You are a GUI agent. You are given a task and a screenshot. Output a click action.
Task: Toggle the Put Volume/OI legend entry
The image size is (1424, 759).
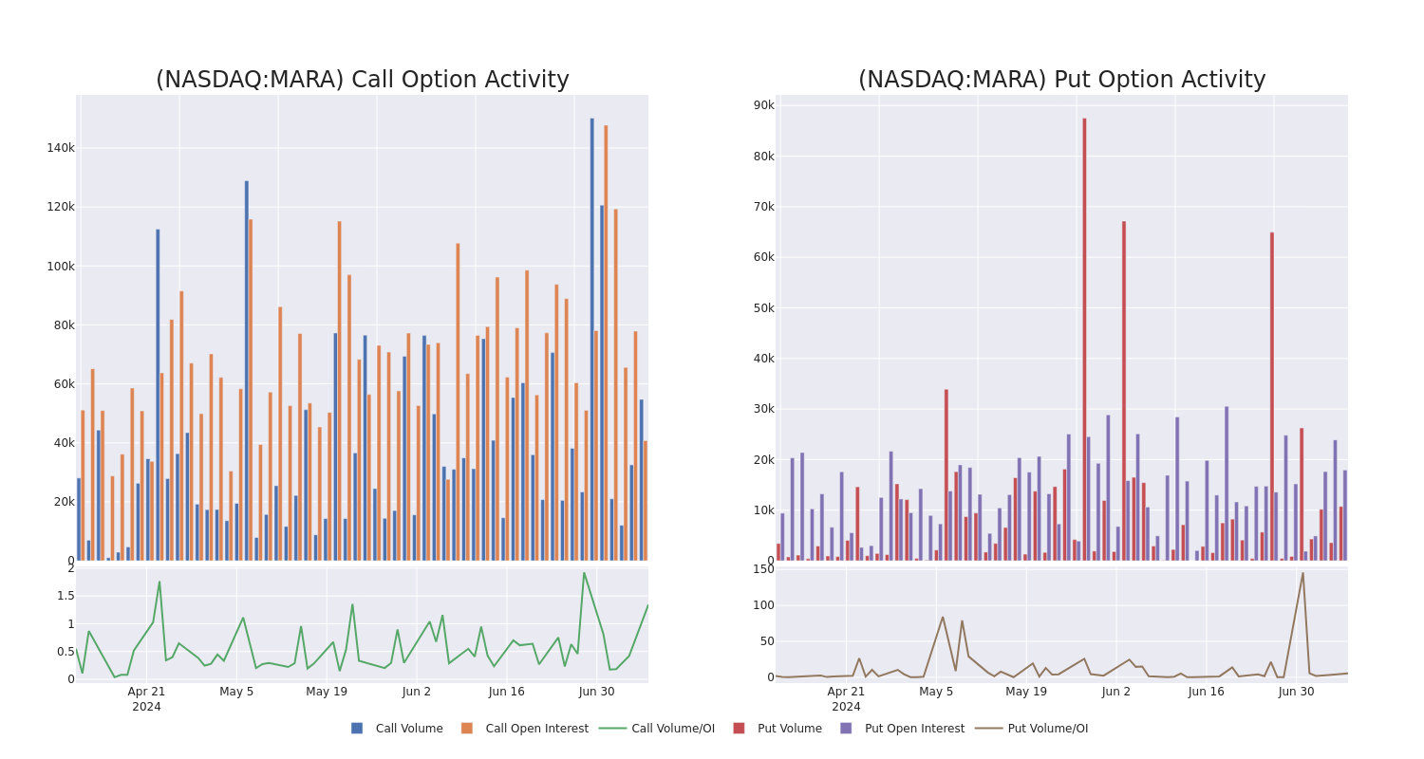1032,729
